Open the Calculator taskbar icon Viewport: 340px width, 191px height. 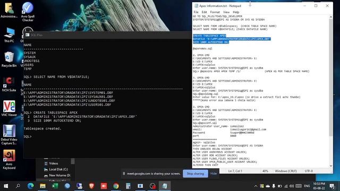pos(128,186)
